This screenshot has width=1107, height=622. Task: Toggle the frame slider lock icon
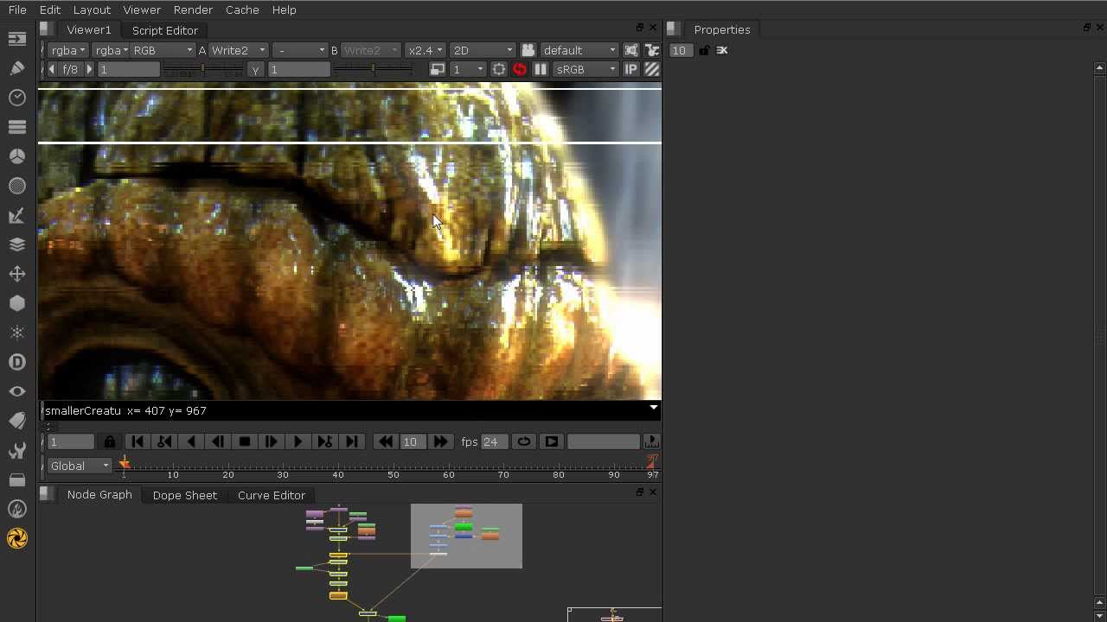pyautogui.click(x=110, y=441)
